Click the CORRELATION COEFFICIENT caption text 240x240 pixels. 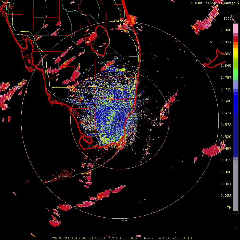pos(78,238)
